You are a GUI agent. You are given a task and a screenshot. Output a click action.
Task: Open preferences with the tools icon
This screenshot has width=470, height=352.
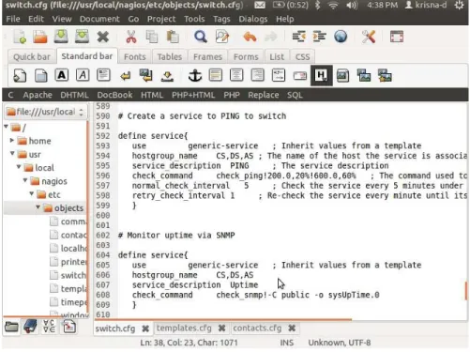click(369, 37)
